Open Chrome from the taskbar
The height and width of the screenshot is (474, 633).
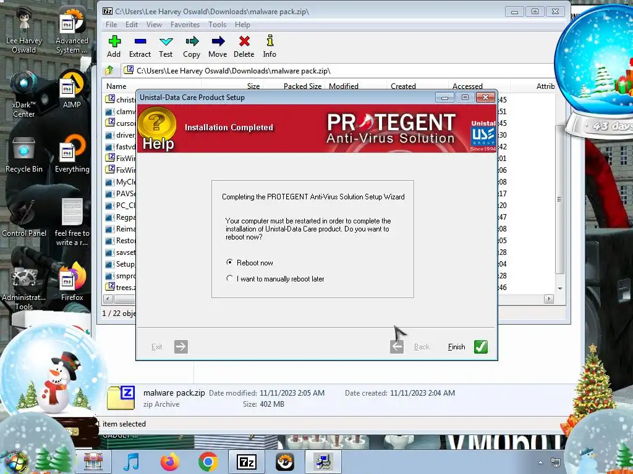pyautogui.click(x=208, y=462)
